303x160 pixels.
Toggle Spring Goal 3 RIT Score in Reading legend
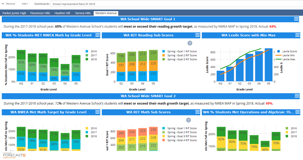180,59
